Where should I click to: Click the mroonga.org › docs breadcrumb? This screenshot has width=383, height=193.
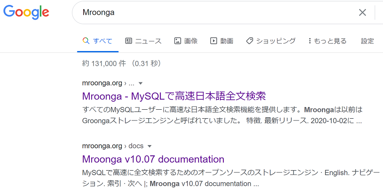pos(112,146)
